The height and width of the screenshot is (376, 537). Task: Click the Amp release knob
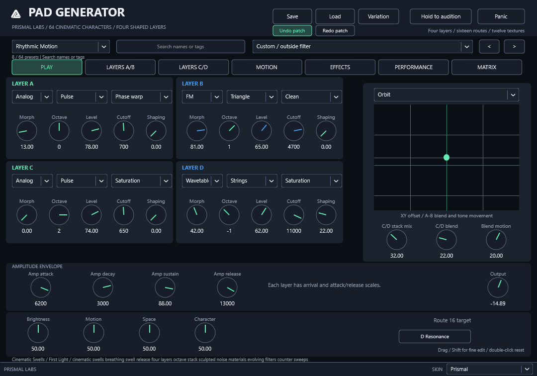(227, 287)
